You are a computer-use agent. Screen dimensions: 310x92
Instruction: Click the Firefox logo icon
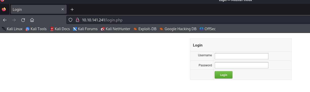4,10
